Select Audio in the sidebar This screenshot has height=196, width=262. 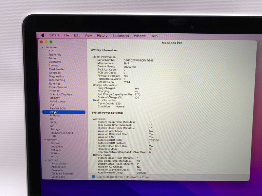coord(52,58)
